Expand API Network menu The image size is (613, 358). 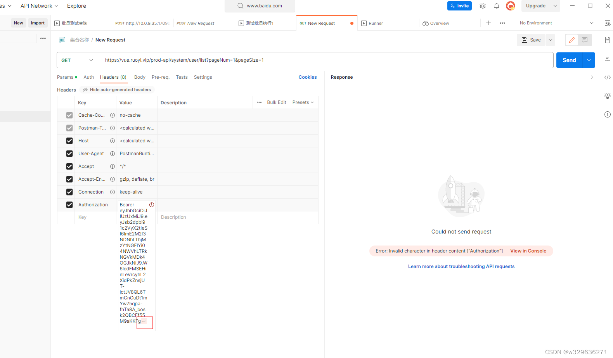[x=39, y=6]
